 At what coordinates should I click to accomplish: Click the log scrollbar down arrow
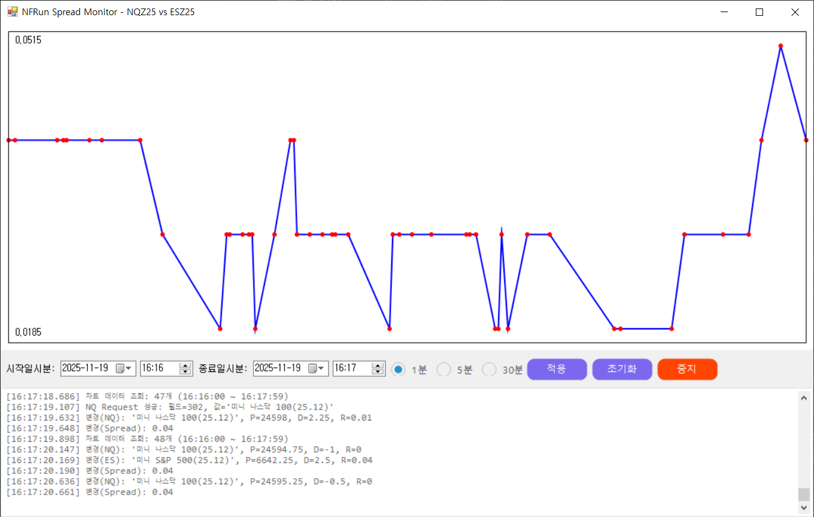click(x=804, y=508)
